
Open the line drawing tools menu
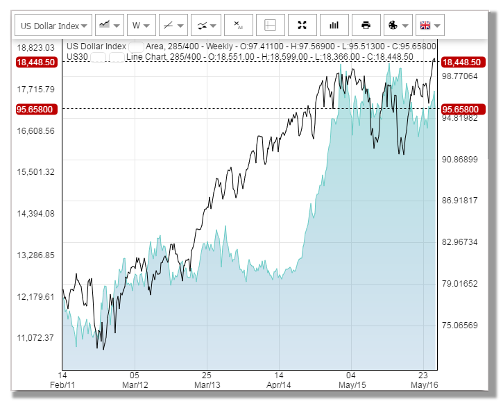(x=173, y=26)
